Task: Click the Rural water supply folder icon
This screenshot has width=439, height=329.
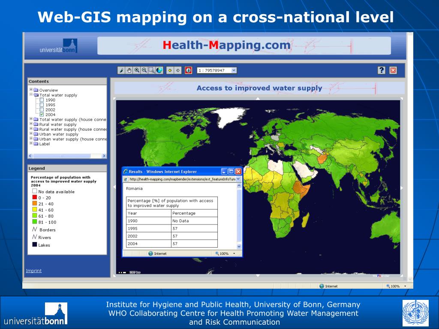Action: point(36,124)
